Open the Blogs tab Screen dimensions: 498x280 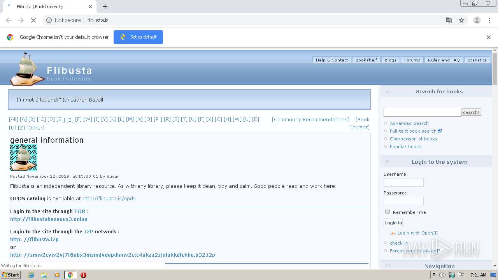click(390, 60)
